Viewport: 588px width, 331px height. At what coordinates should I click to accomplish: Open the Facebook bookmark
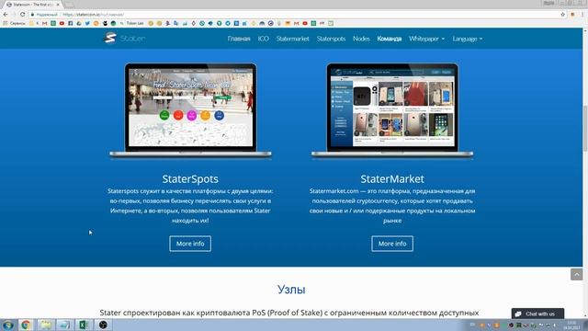pyautogui.click(x=70, y=23)
